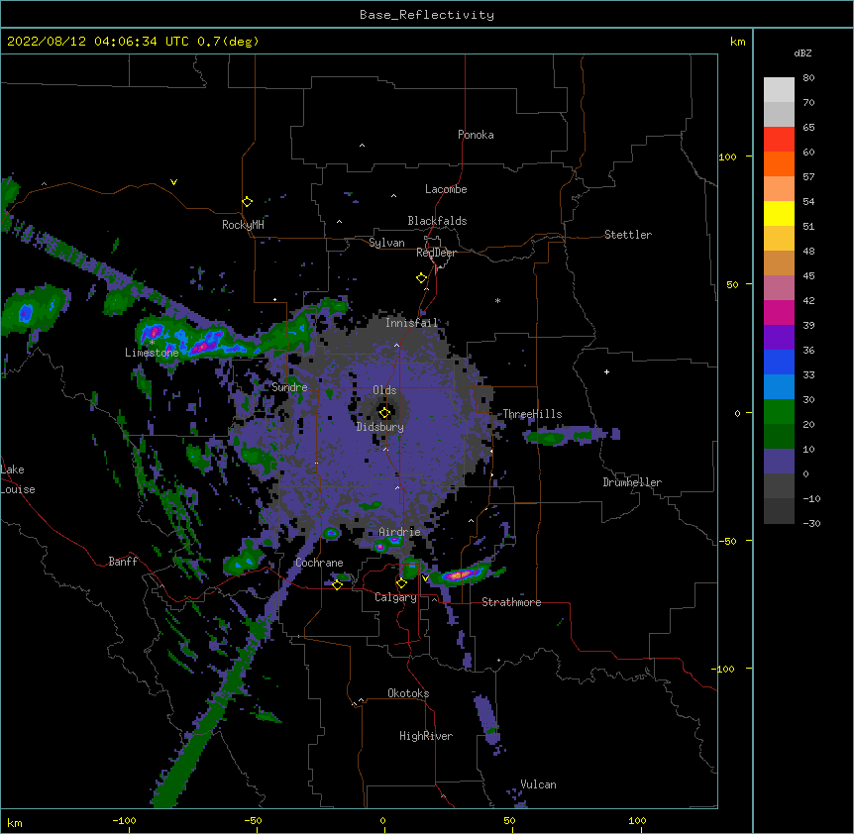This screenshot has height=834, width=854.
Task: Select the 80 dBZ white legend swatch
Action: click(779, 90)
